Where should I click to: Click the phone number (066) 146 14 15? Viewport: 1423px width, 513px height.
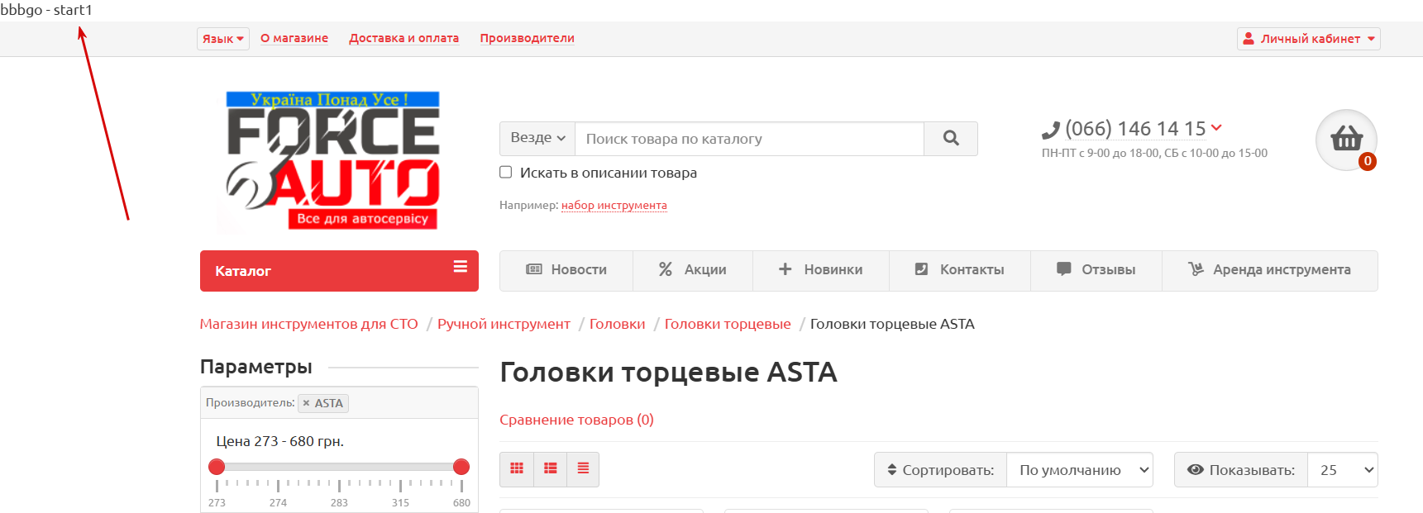point(1135,129)
